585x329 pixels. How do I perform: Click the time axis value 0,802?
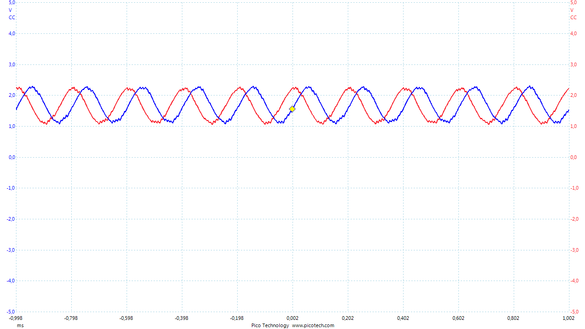click(x=514, y=318)
